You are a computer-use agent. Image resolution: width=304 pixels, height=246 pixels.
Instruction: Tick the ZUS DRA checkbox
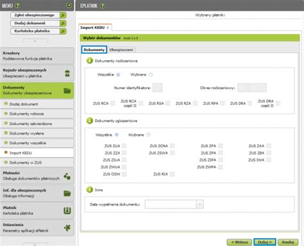point(249,103)
